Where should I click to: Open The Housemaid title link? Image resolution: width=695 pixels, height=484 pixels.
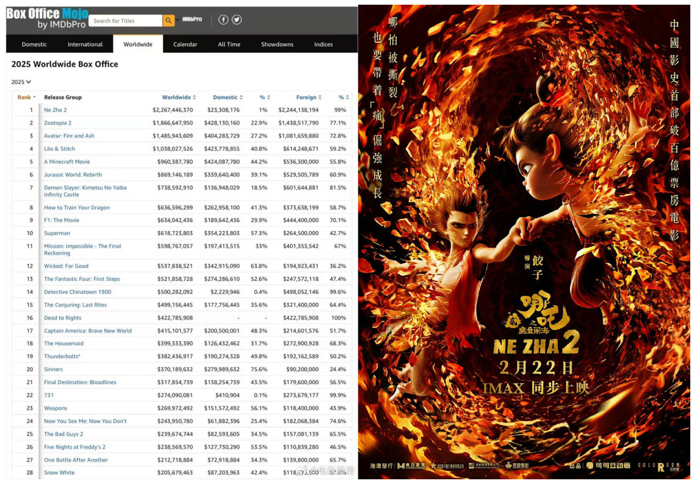pyautogui.click(x=64, y=344)
